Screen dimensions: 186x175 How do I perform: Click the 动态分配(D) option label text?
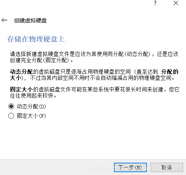(31, 106)
